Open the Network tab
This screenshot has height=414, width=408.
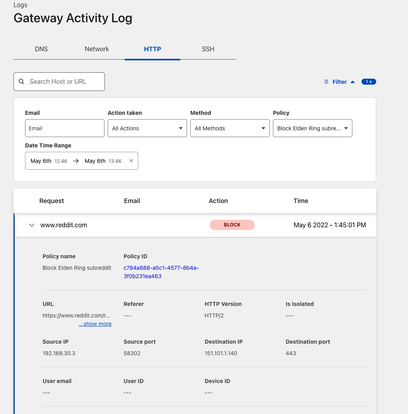point(97,49)
